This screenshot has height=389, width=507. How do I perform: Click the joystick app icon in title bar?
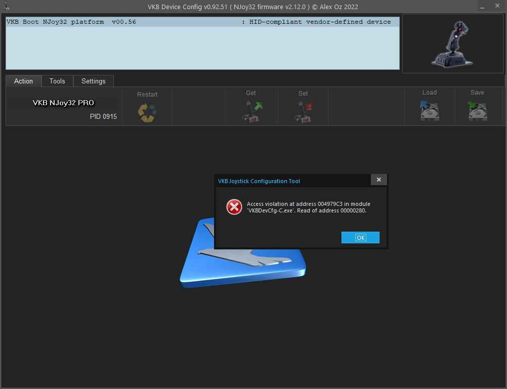click(x=6, y=6)
